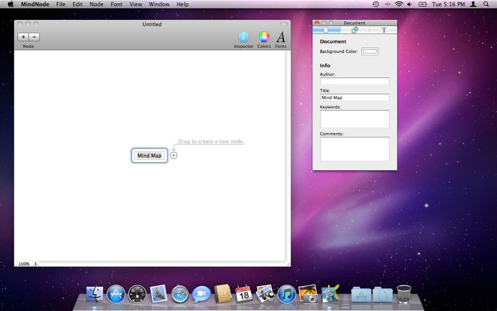Click the Author input field
The width and height of the screenshot is (497, 311).
click(354, 81)
